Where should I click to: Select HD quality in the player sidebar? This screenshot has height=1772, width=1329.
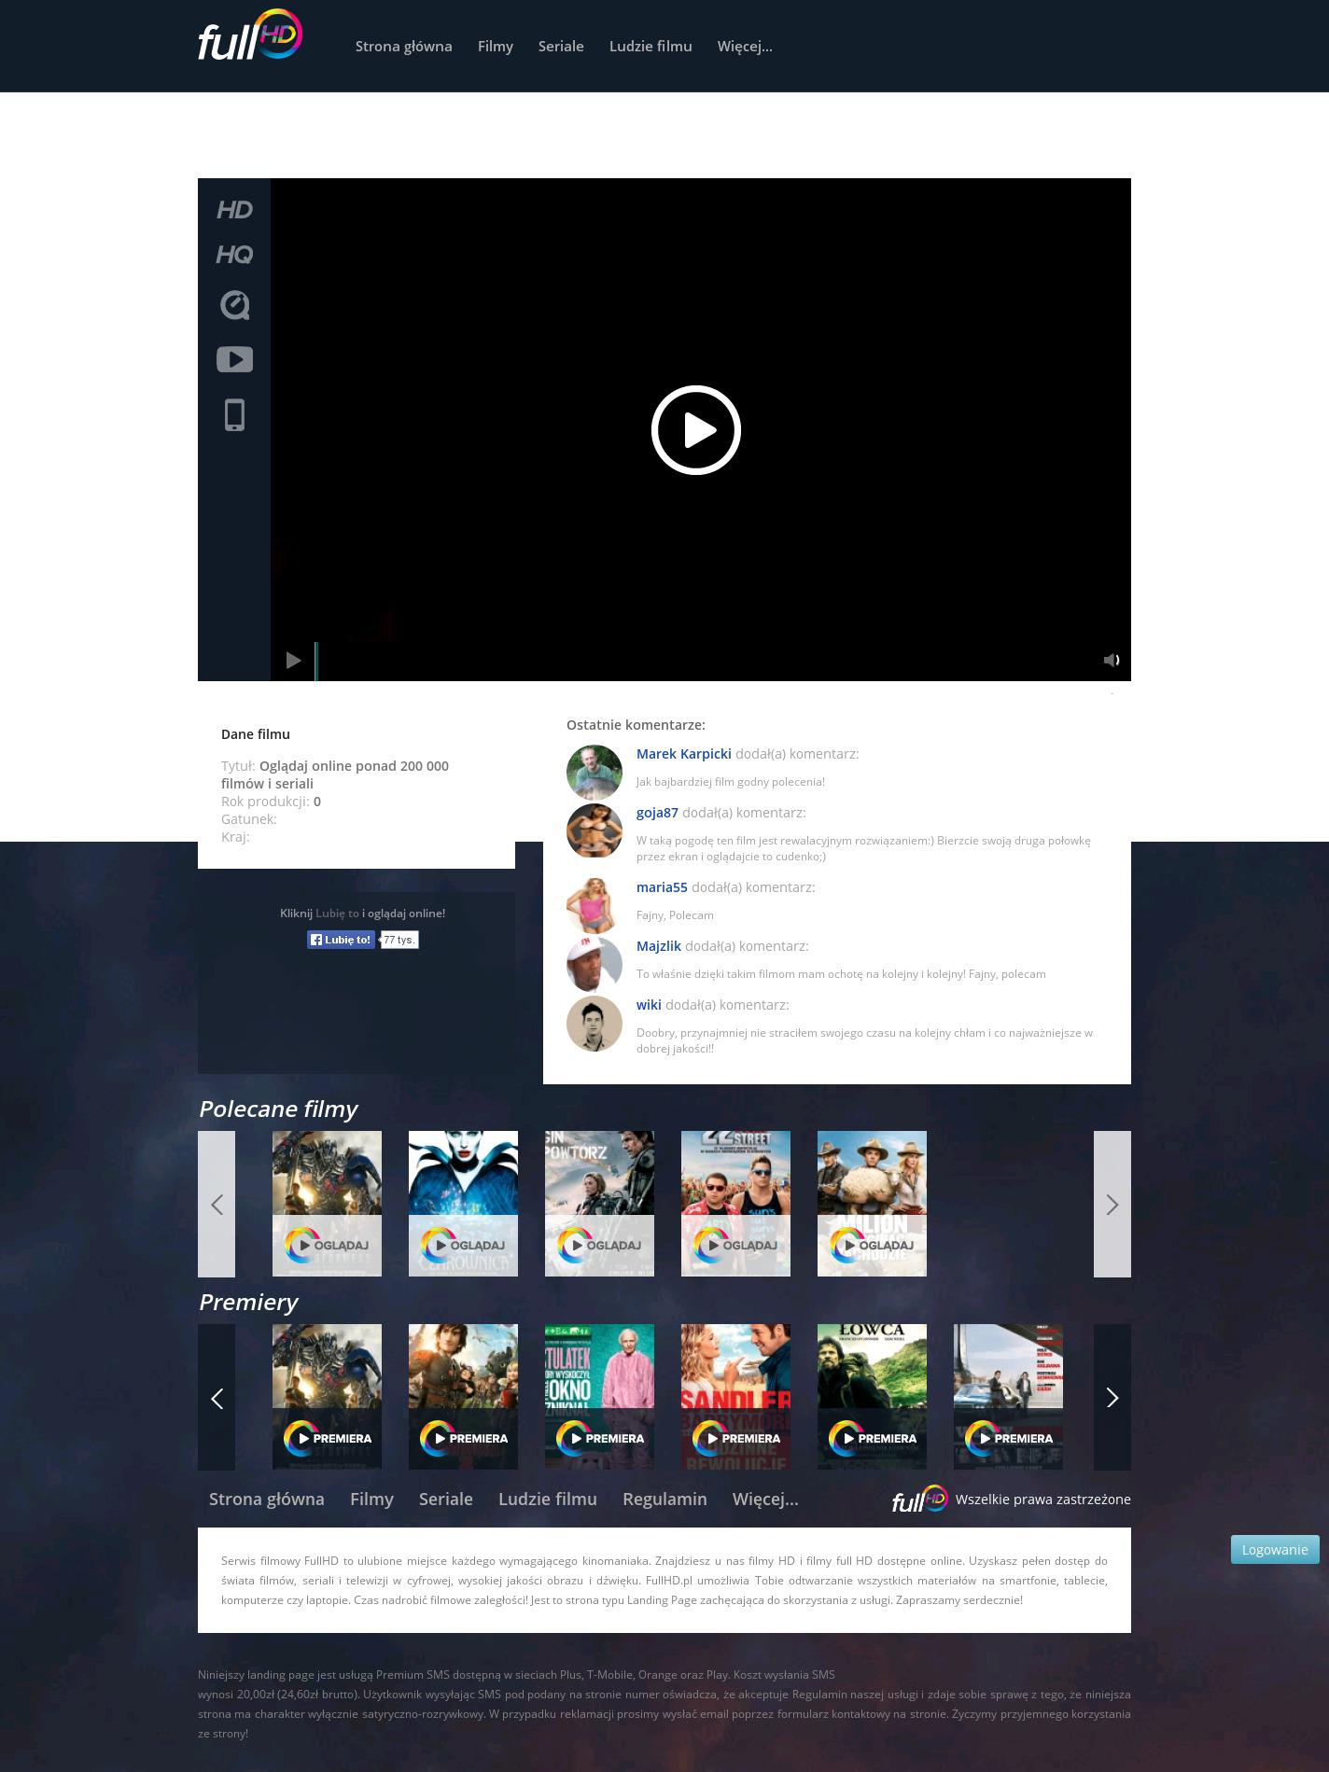(234, 210)
